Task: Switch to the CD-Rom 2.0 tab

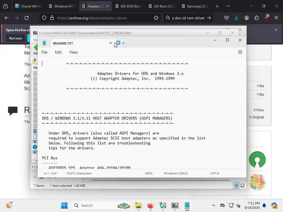Action: [162, 6]
